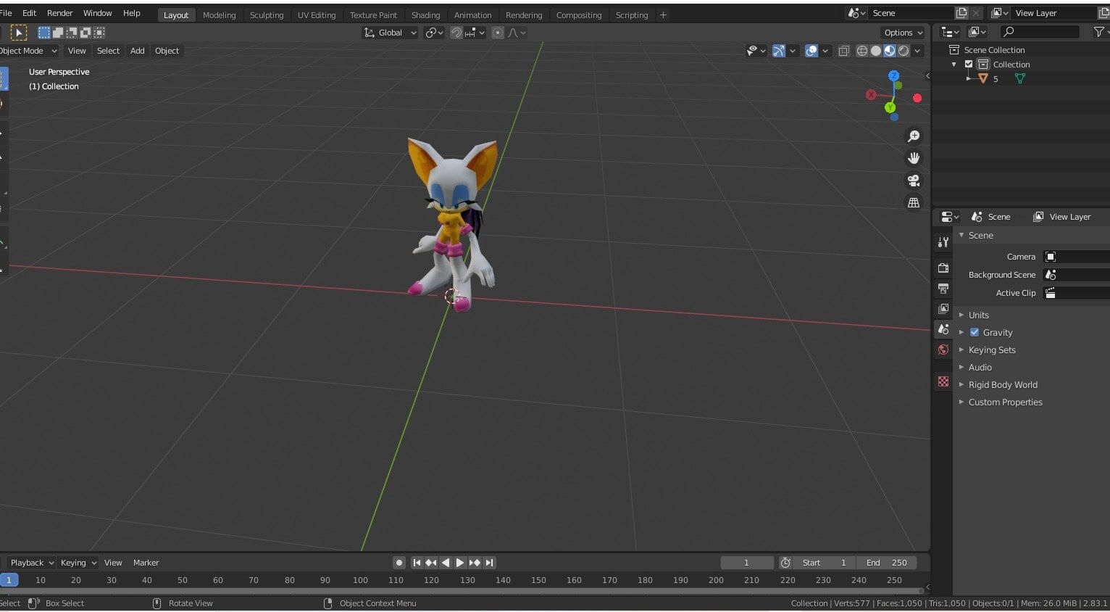Open pivot point dropdown
Image resolution: width=1110 pixels, height=612 pixels.
pyautogui.click(x=434, y=33)
